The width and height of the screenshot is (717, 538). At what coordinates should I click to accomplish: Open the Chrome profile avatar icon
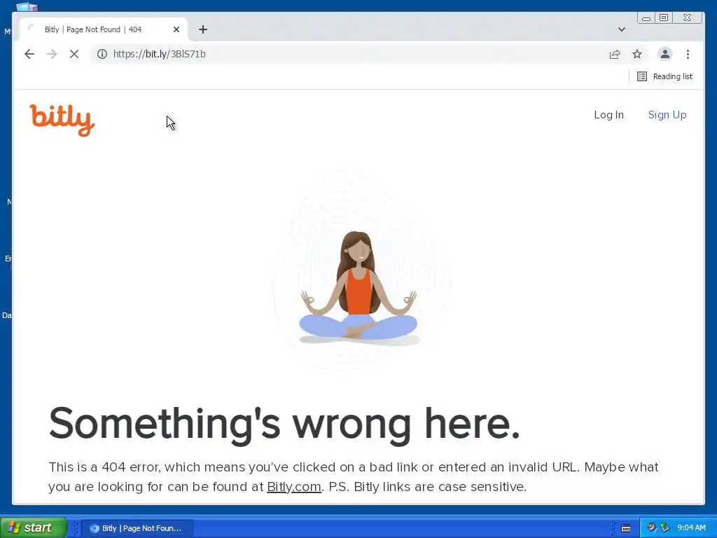(665, 54)
